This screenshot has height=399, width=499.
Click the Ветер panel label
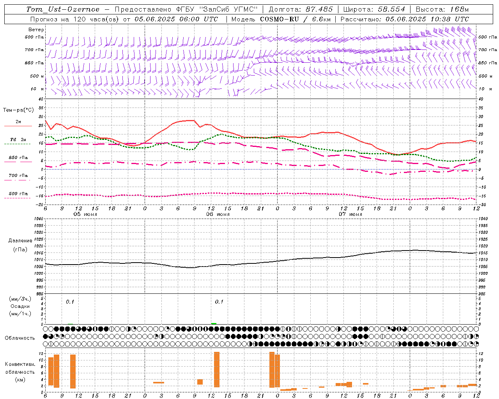pyautogui.click(x=36, y=30)
